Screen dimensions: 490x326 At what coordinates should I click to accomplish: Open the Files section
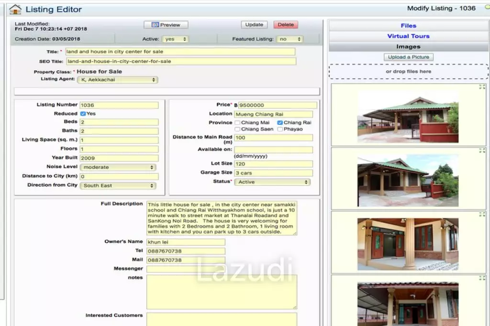pyautogui.click(x=409, y=26)
